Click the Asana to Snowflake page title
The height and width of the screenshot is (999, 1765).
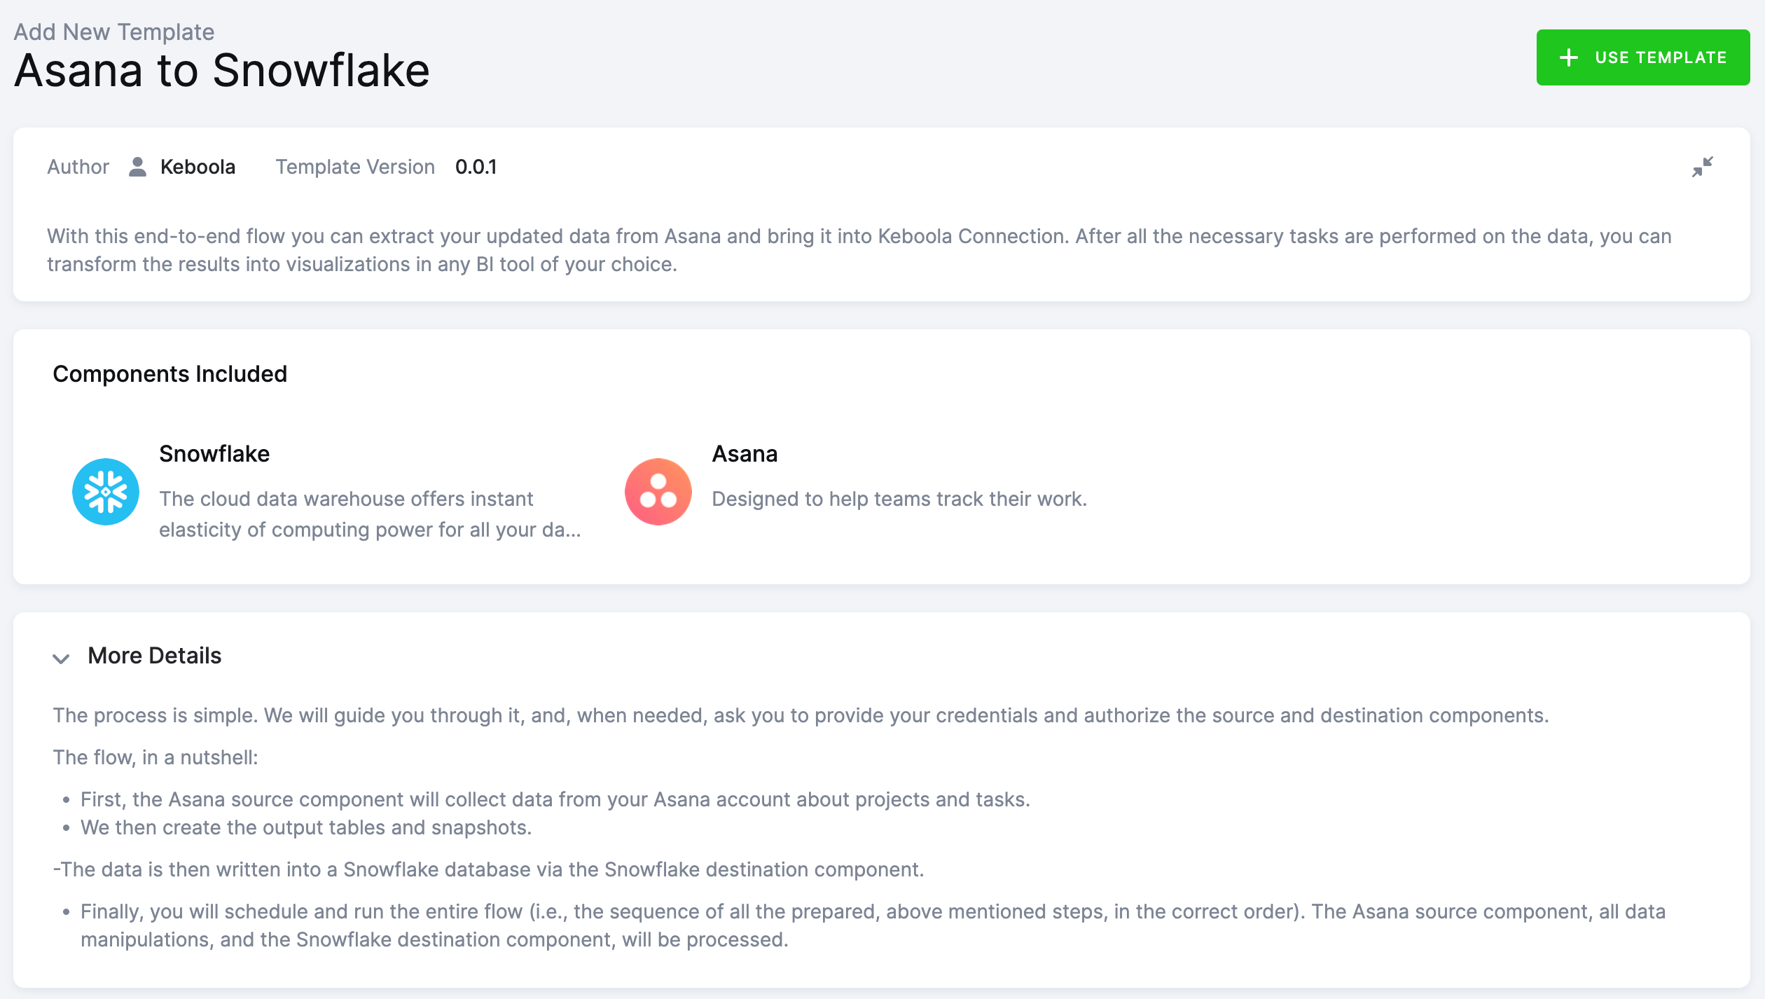click(x=221, y=71)
